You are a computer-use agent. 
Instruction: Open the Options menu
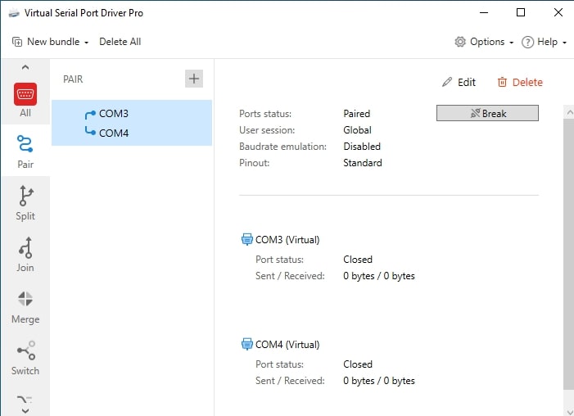pos(484,42)
